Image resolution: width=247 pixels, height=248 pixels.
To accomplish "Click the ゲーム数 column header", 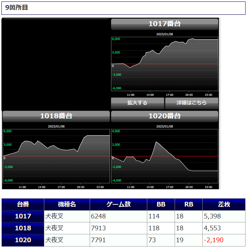I will point(118,204).
